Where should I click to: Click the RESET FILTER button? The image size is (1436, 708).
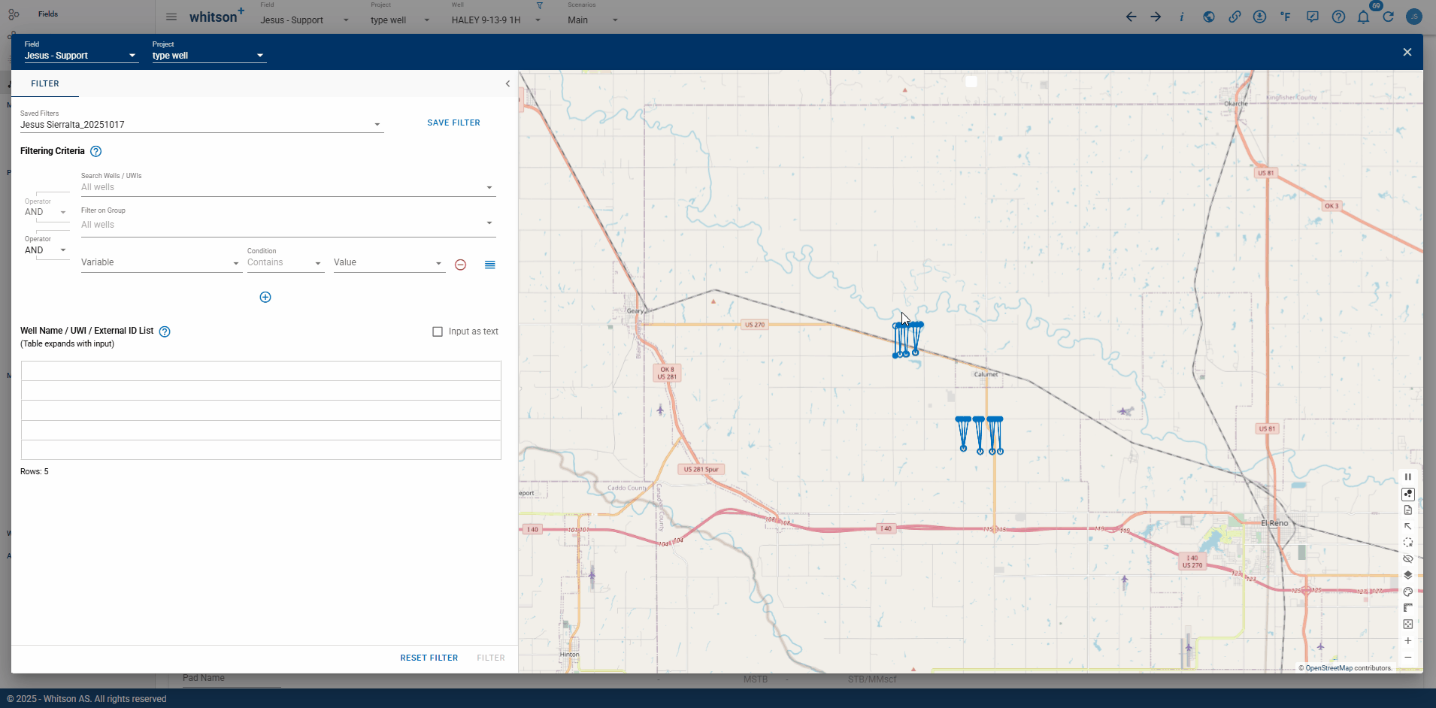(x=429, y=658)
